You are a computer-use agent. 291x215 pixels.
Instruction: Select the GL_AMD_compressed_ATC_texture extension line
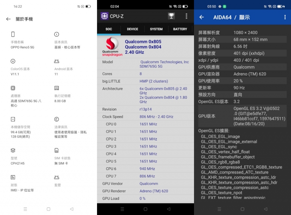pyautogui.click(x=235, y=172)
